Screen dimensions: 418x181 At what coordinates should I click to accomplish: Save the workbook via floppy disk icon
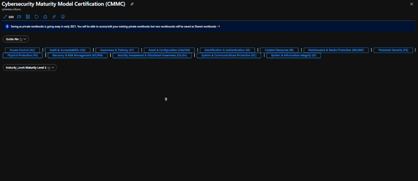pyautogui.click(x=28, y=17)
